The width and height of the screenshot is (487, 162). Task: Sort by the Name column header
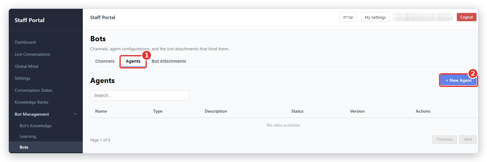101,111
